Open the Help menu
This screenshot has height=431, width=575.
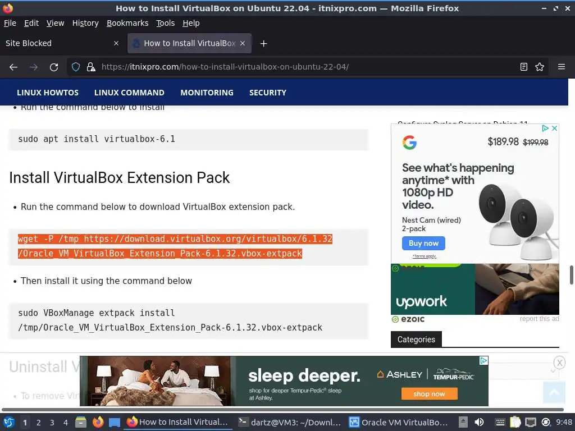pos(191,23)
